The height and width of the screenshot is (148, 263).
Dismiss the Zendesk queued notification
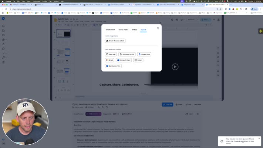[x=259, y=138]
